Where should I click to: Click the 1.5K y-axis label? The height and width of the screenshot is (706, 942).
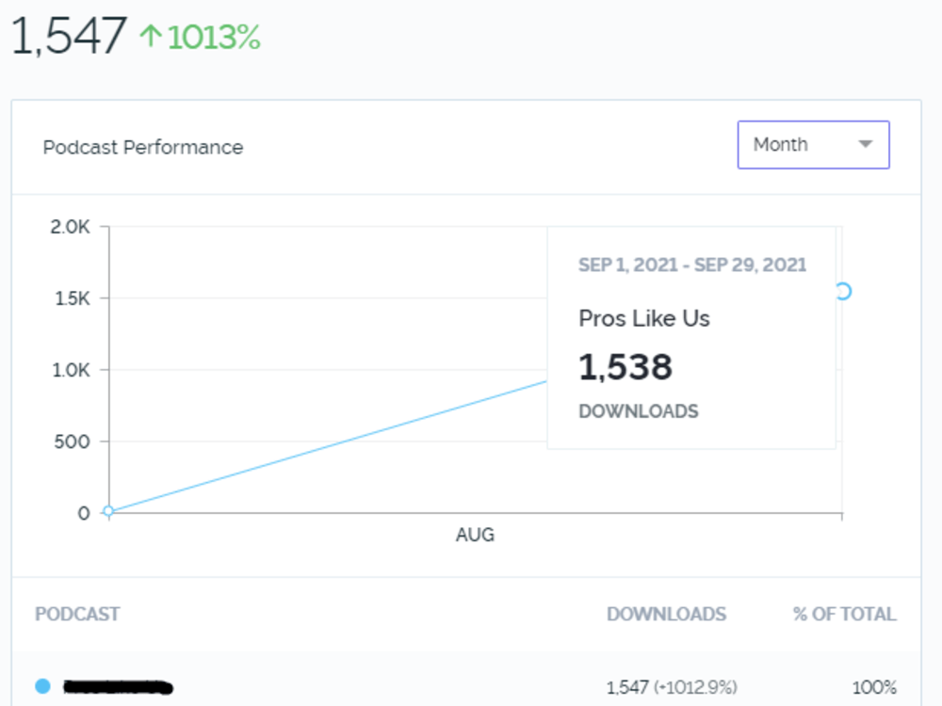click(x=73, y=298)
